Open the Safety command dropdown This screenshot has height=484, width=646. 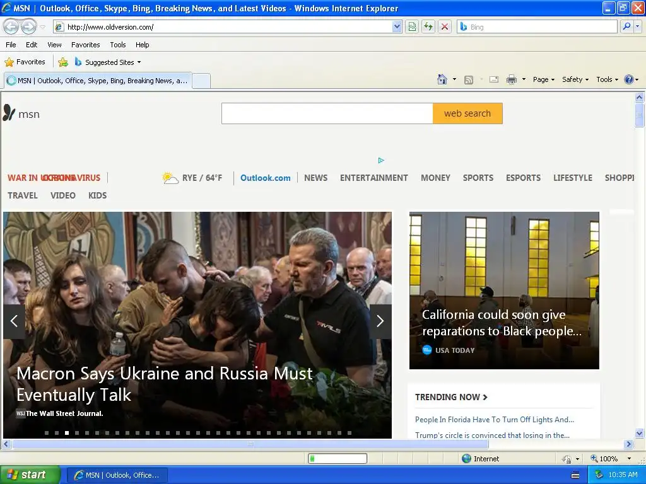pyautogui.click(x=575, y=79)
